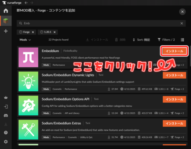Screen dimensions: 191x149
Task: Remove the 1.20.1 version filter chip
Action: (54, 32)
